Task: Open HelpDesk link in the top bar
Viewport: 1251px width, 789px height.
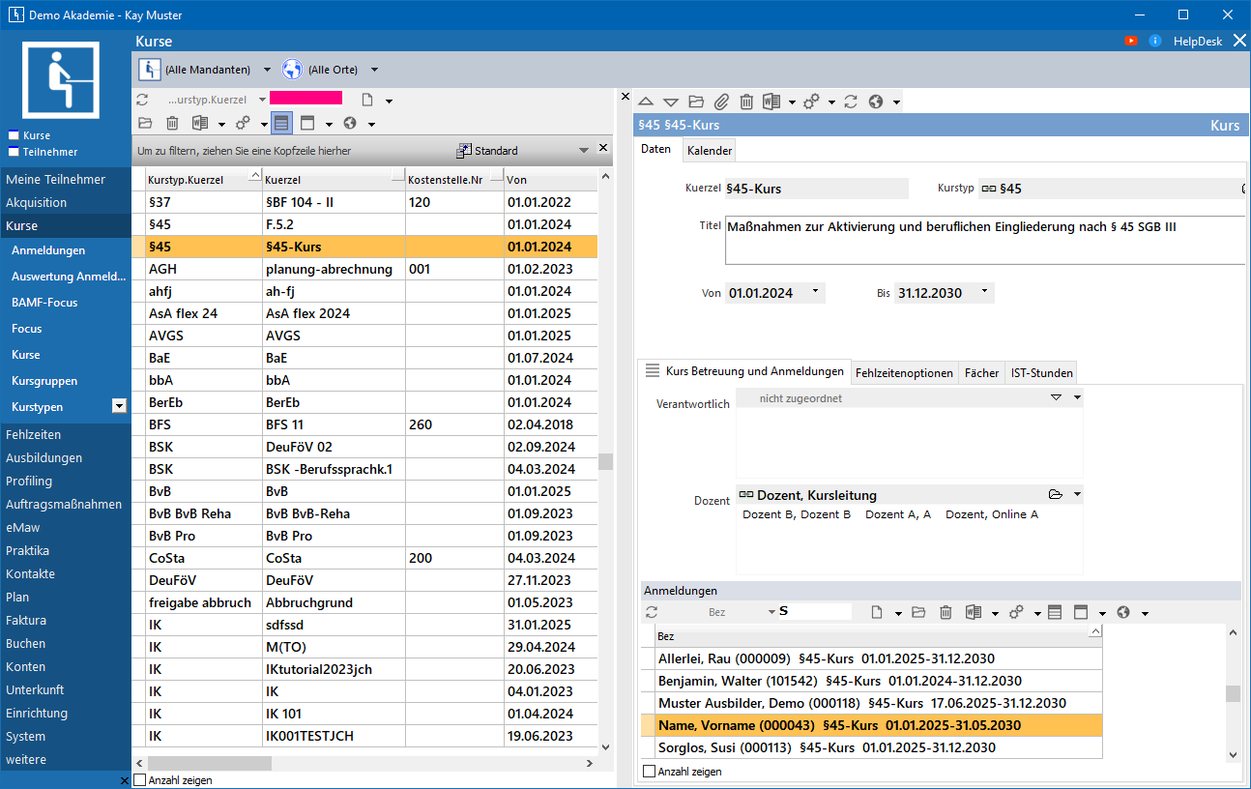Action: tap(1197, 41)
